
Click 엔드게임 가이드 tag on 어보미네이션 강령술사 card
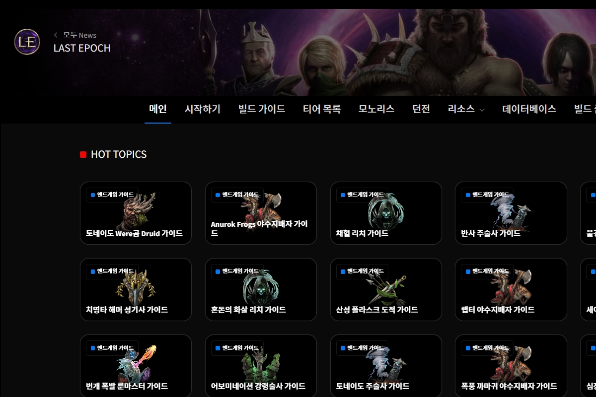click(x=237, y=348)
